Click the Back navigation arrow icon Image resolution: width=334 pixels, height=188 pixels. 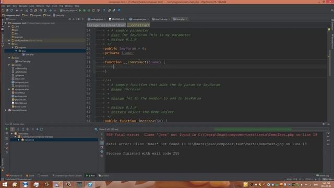point(51,10)
